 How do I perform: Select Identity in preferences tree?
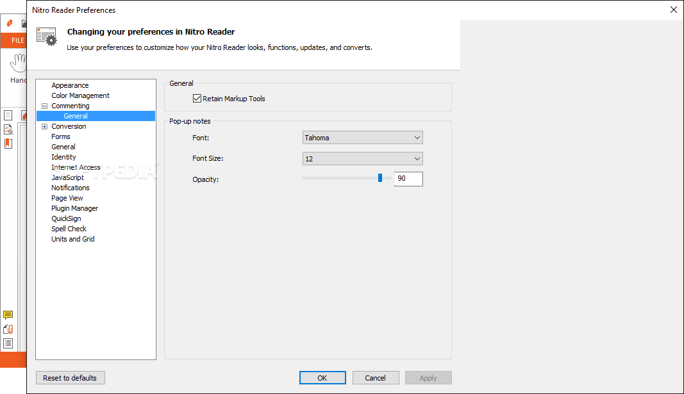click(63, 157)
